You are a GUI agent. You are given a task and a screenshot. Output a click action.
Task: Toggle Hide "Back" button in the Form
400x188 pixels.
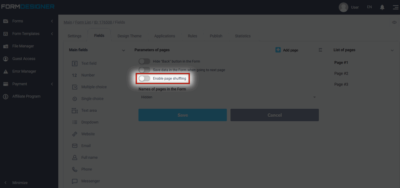(x=144, y=61)
